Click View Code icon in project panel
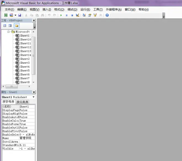The height and width of the screenshot is (161, 182). pos(5,26)
